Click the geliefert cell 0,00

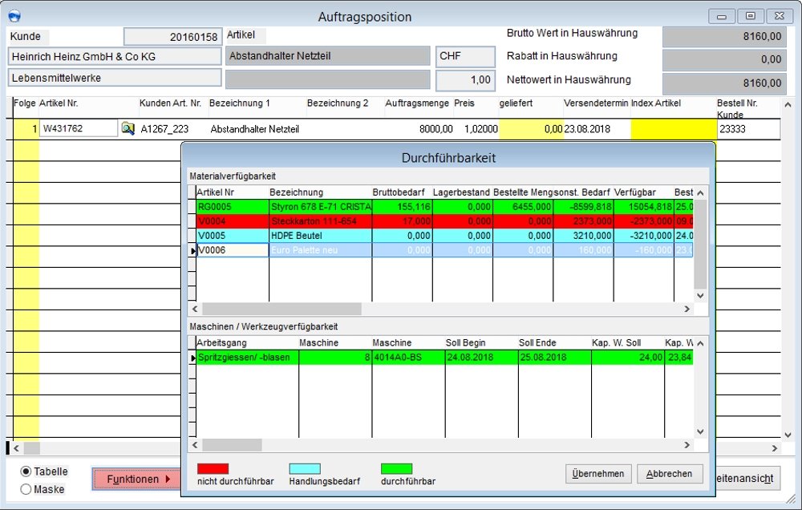(531, 129)
